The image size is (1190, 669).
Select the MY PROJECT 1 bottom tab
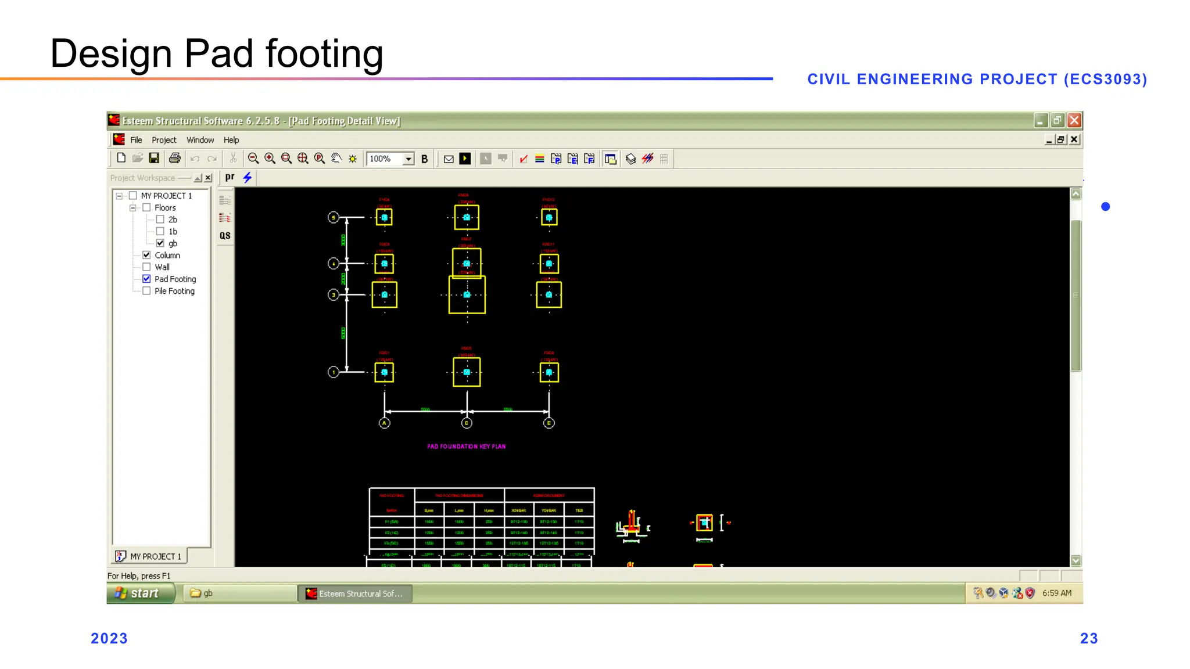[149, 556]
